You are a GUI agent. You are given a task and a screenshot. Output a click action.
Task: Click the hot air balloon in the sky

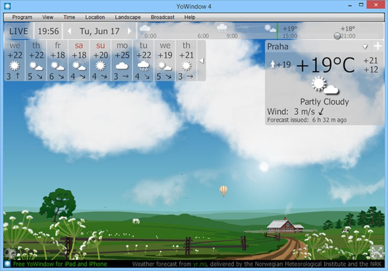(x=223, y=191)
